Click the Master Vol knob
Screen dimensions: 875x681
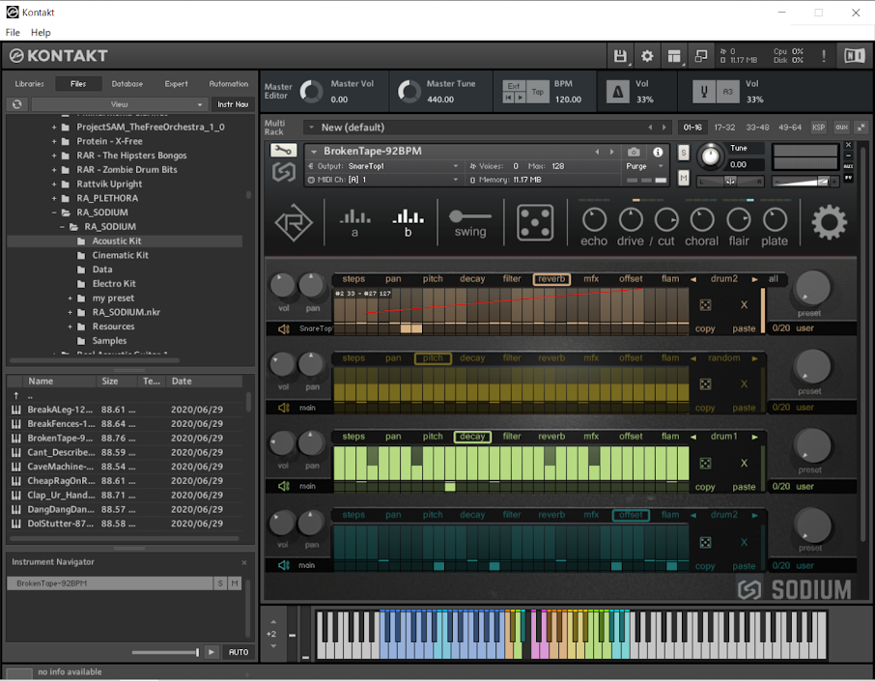pyautogui.click(x=311, y=92)
